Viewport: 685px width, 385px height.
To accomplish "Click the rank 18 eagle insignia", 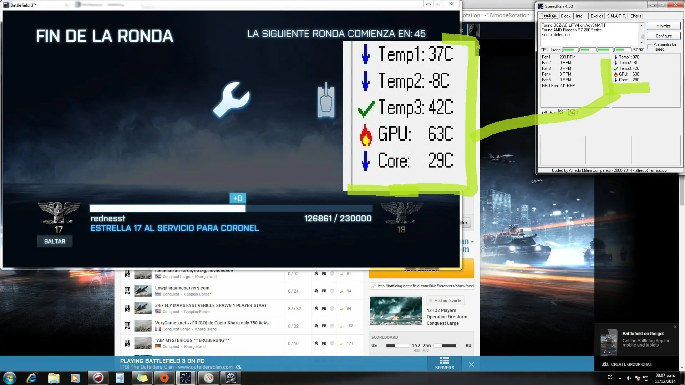I will point(401,213).
